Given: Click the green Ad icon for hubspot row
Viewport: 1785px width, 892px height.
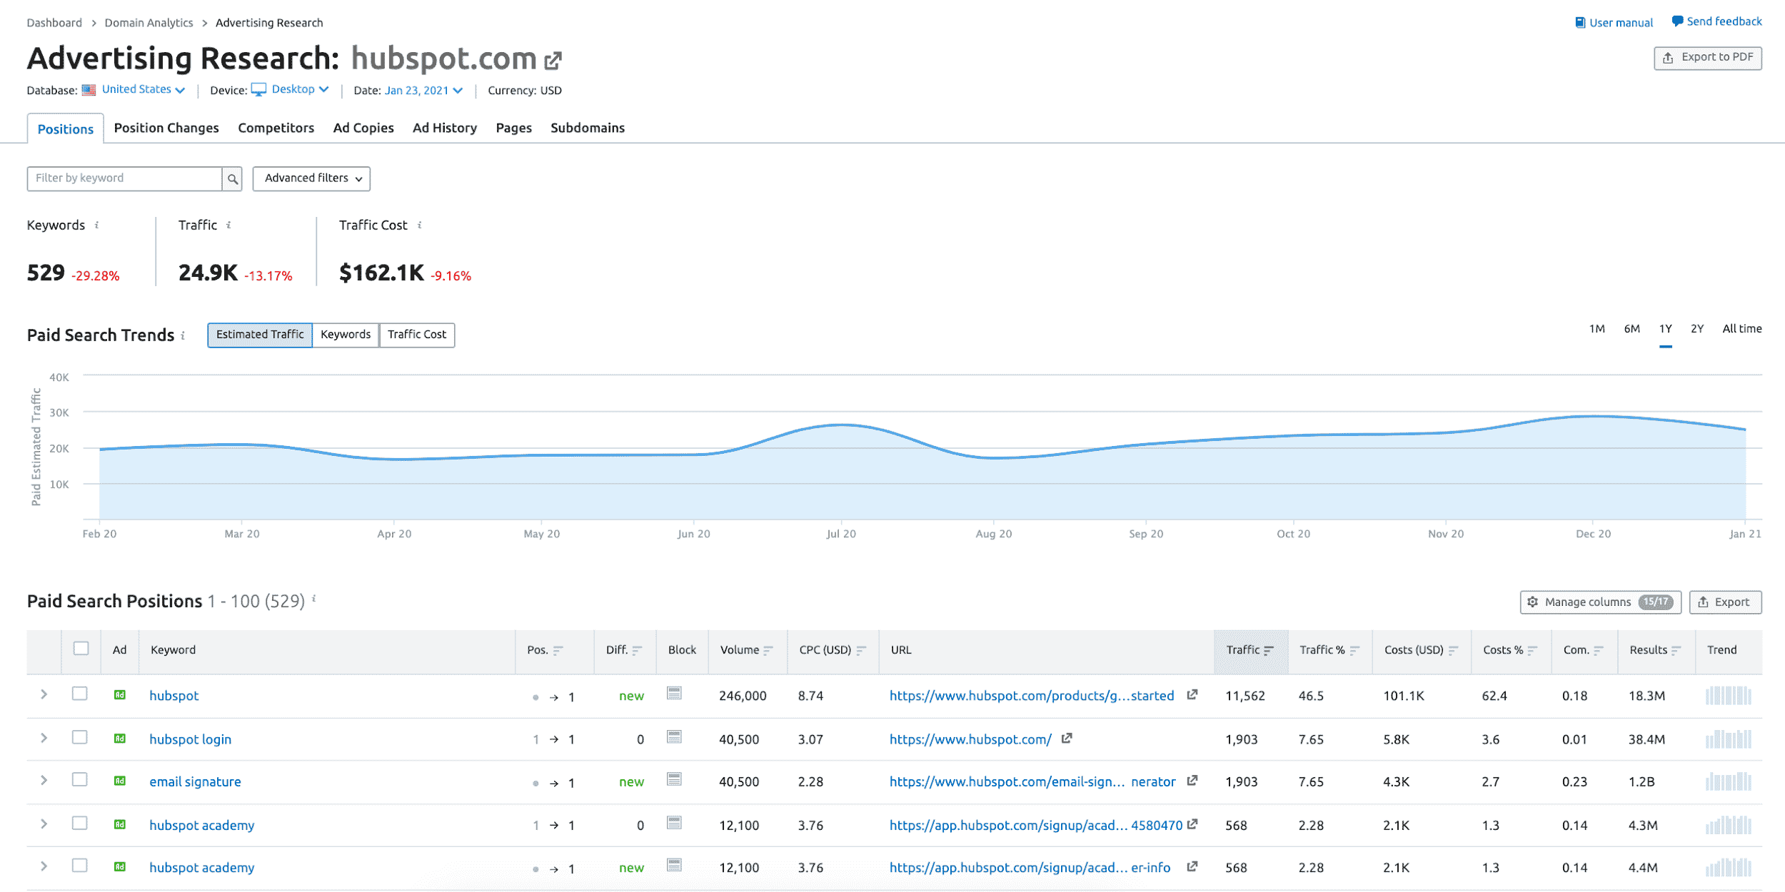Looking at the screenshot, I should (120, 695).
